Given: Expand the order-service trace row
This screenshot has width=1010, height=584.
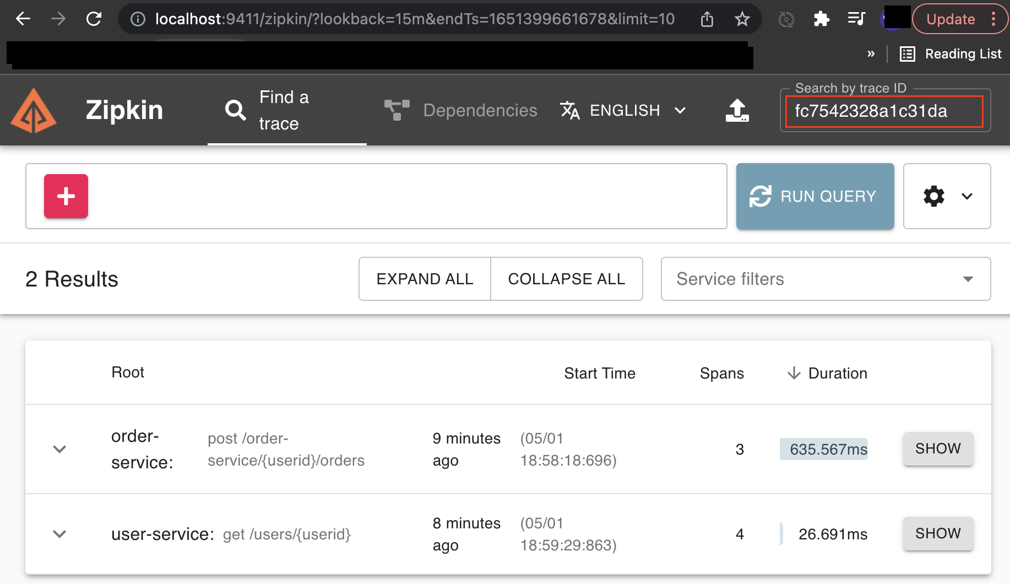Looking at the screenshot, I should 59,449.
